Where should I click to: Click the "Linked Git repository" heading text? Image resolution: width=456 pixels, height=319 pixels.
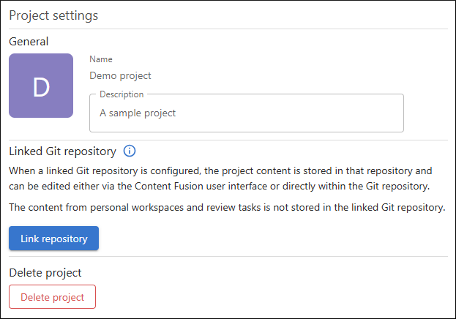62,151
